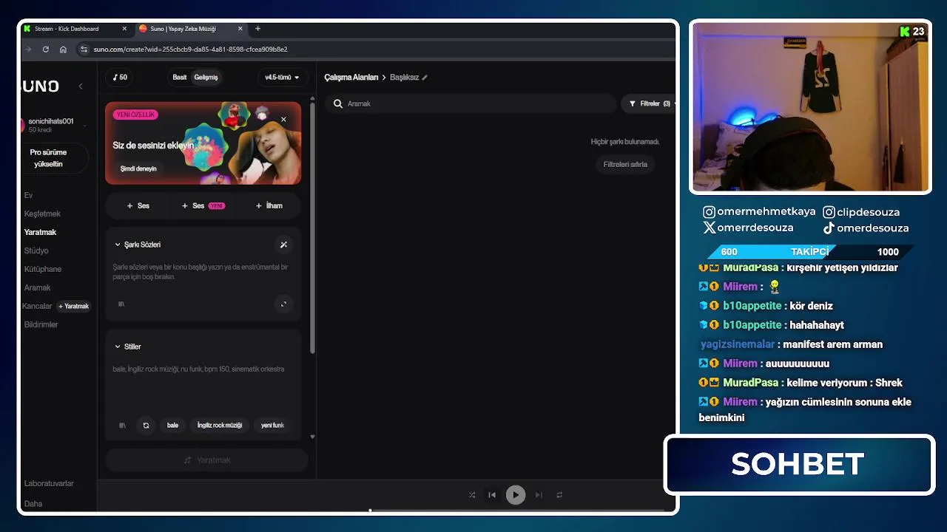This screenshot has width=947, height=532.
Task: Click the first + Ses button
Action: click(138, 205)
